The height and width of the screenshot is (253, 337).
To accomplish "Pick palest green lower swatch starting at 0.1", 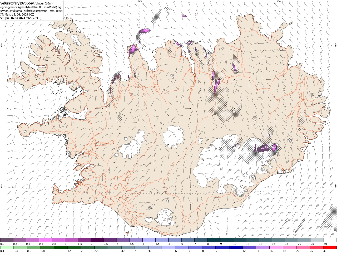I will tap(7, 247).
